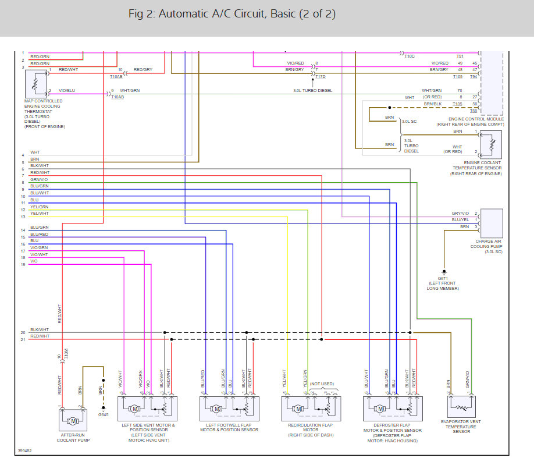Select the Engine Coolant Temperature Sensor symbol
The image size is (534, 465).
click(x=491, y=145)
